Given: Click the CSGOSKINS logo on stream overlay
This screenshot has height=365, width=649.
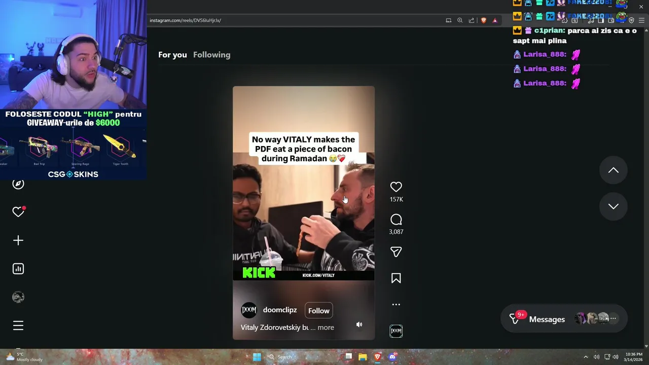Looking at the screenshot, I should click(x=73, y=174).
